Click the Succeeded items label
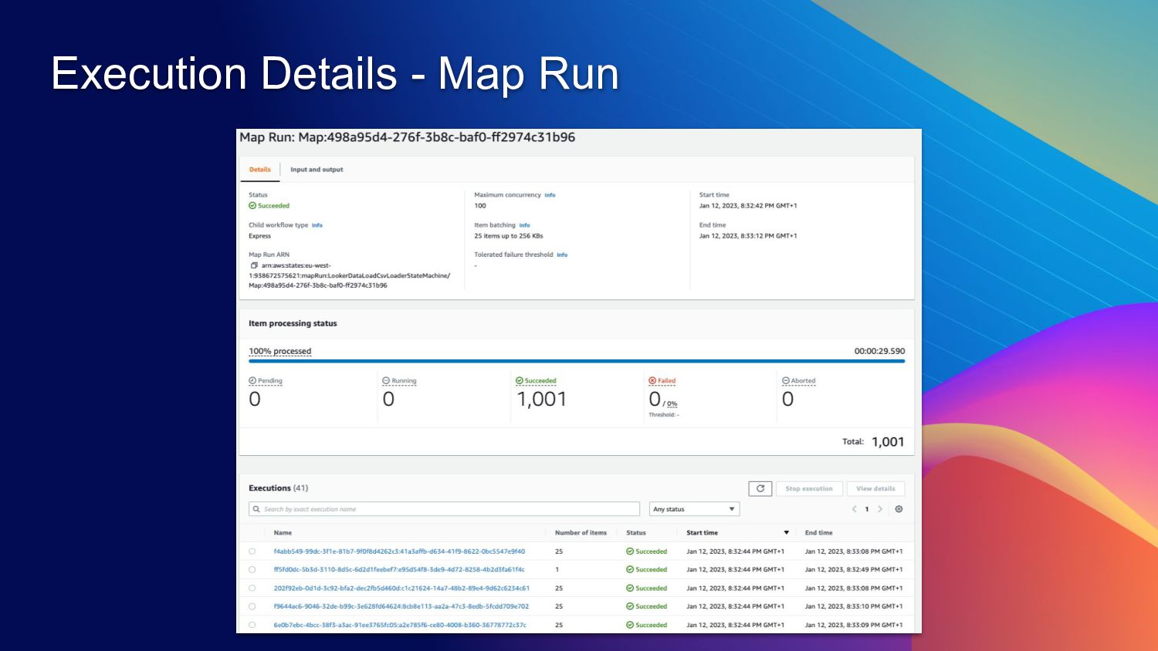Image resolution: width=1158 pixels, height=651 pixels. 536,381
